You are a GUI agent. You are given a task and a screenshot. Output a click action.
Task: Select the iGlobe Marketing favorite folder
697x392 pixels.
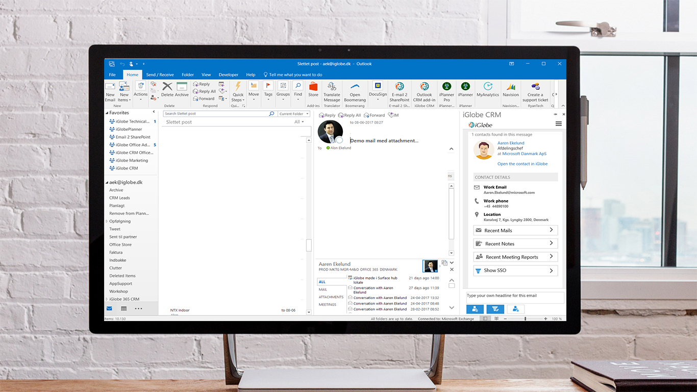click(132, 160)
